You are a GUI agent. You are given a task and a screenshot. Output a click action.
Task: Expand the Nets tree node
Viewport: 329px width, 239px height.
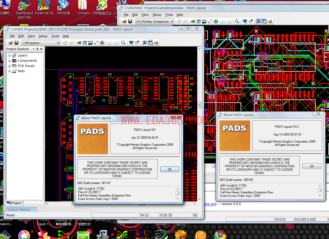[x=10, y=71]
